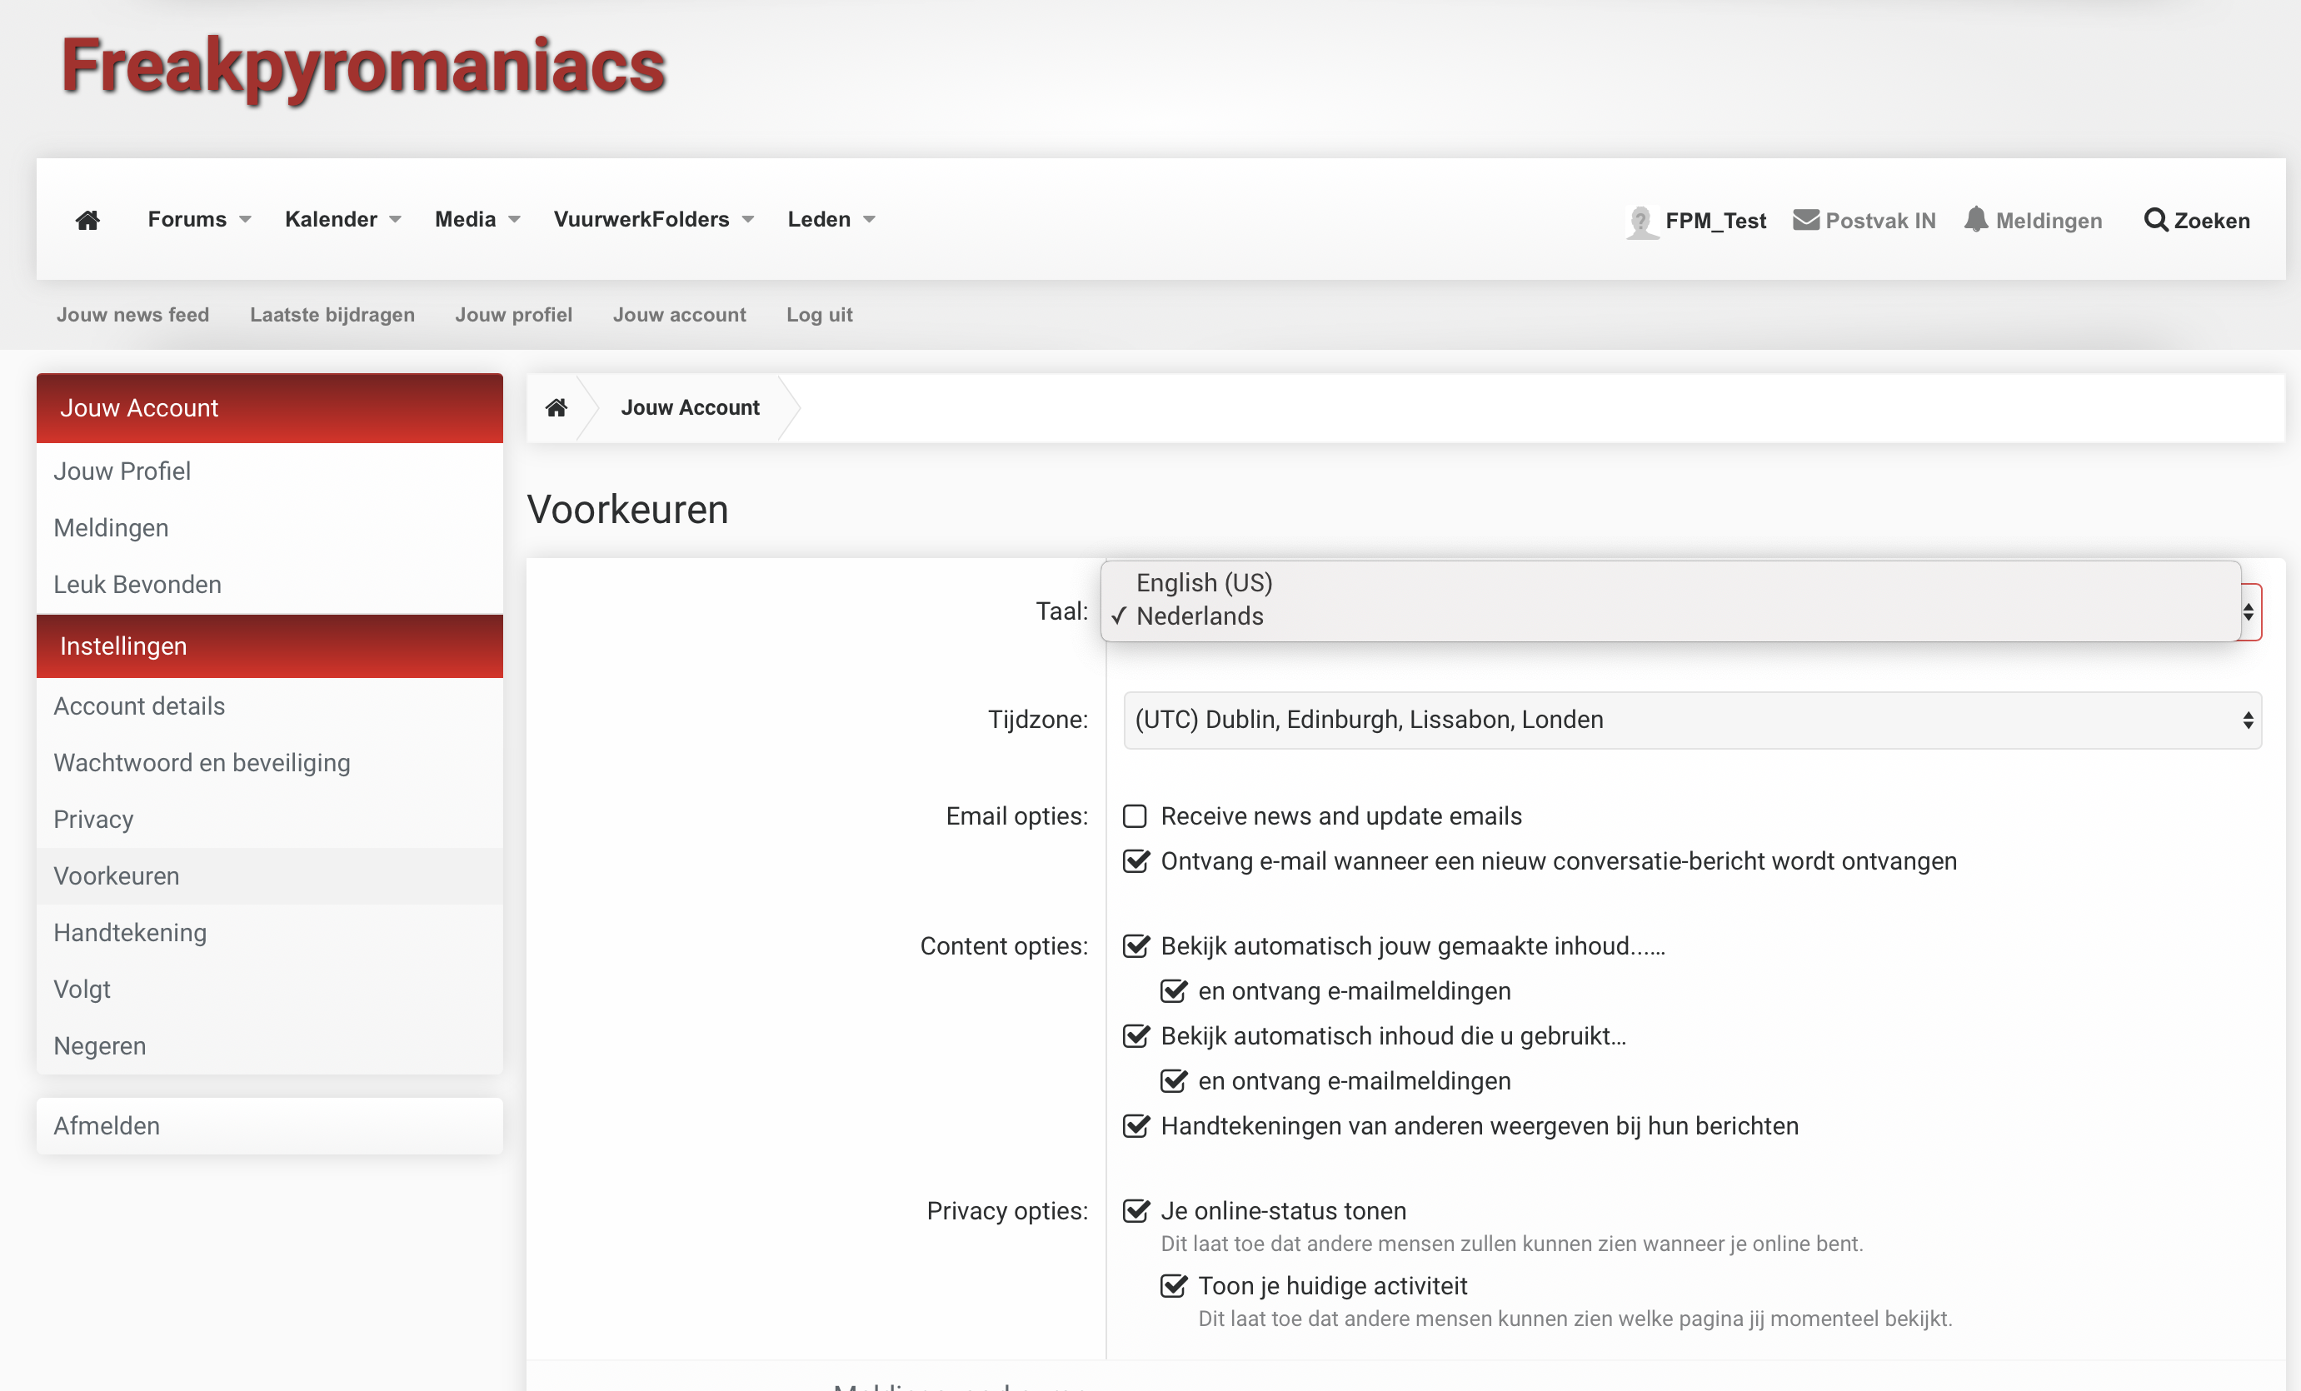Open FPM_Test user menu
Viewport: 2301px width, 1391px height.
click(x=1715, y=222)
